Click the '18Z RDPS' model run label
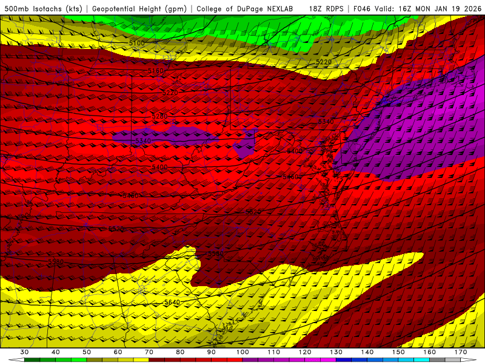This screenshot has width=485, height=363. coord(326,9)
